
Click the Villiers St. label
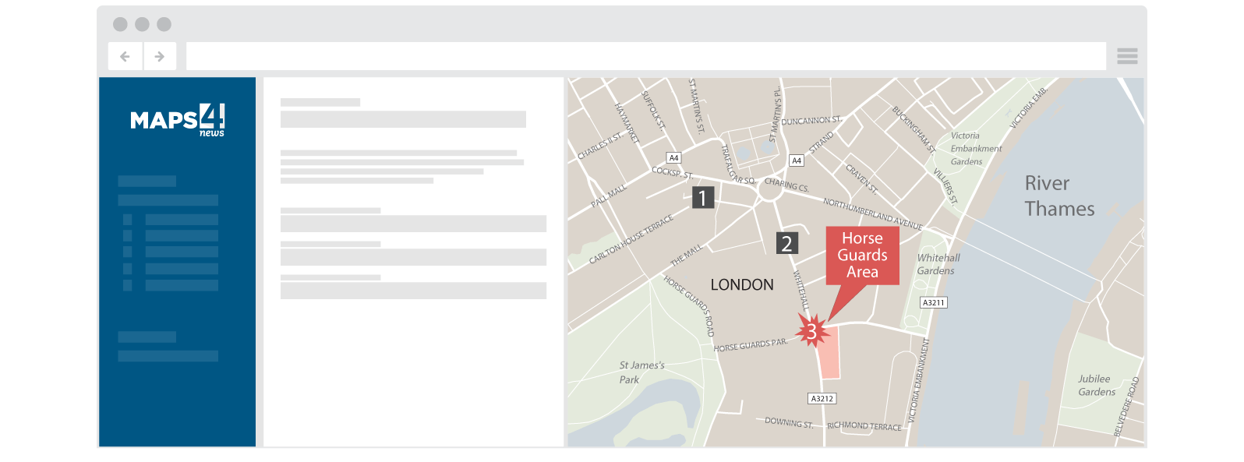click(945, 186)
